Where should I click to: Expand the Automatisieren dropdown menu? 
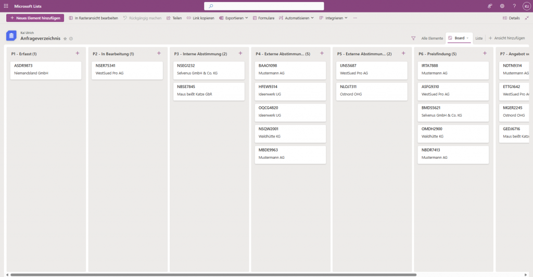pos(296,18)
